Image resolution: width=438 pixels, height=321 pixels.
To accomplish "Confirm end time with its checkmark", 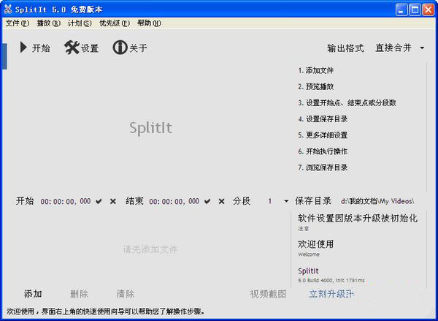I will point(207,201).
